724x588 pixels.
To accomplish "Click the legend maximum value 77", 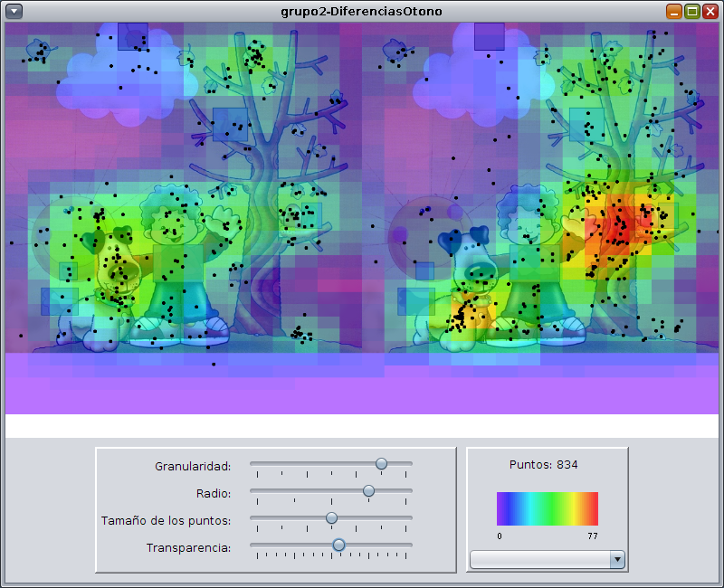I will [593, 536].
